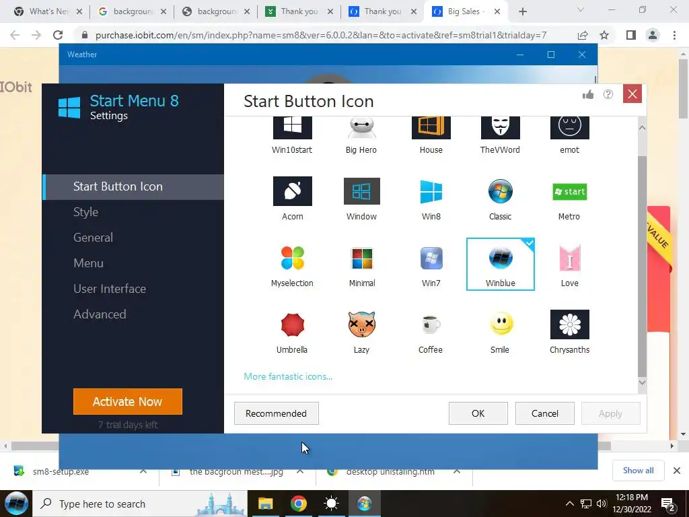Click the Recommended button
The width and height of the screenshot is (689, 517).
277,413
